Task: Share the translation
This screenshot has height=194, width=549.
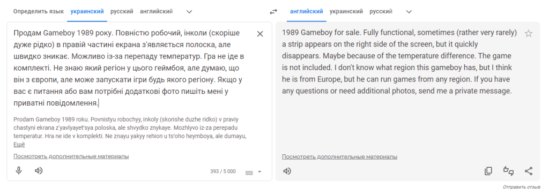Action: [x=528, y=171]
